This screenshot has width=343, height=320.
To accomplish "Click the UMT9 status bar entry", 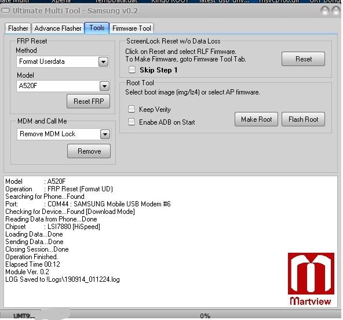I will click(24, 316).
